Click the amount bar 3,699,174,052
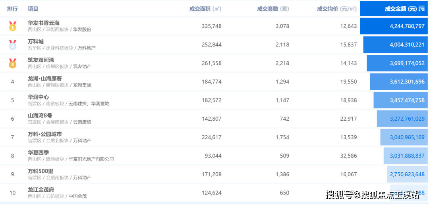The image size is (429, 204). 397,63
